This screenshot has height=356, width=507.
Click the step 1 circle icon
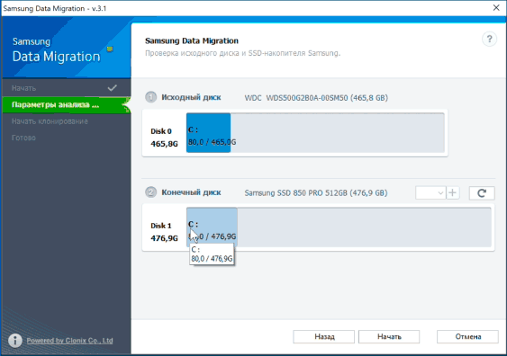(x=150, y=97)
